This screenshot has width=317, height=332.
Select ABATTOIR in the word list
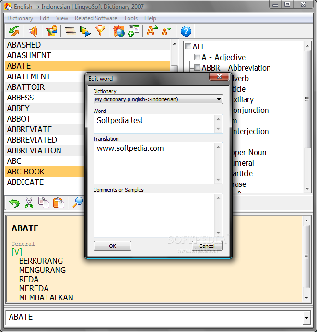tap(45, 87)
